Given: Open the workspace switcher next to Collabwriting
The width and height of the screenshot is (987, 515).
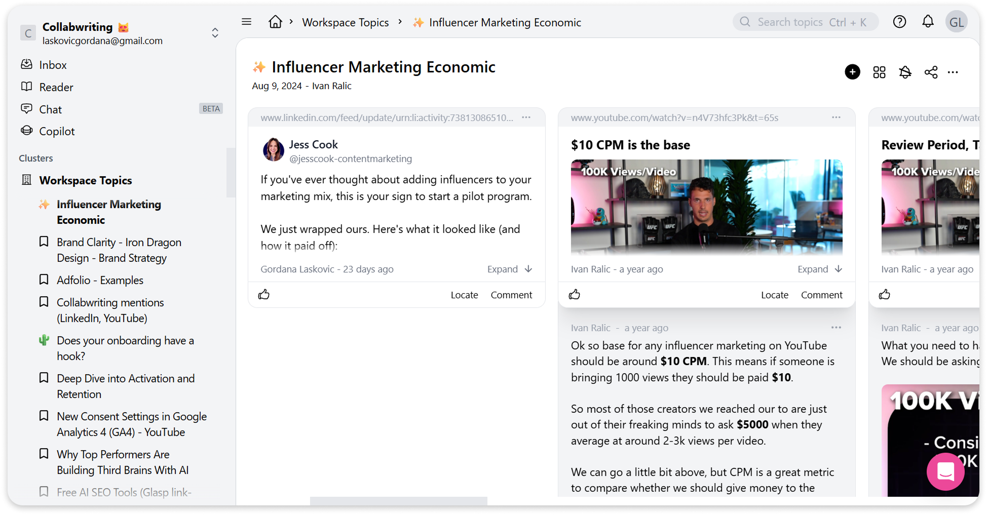Looking at the screenshot, I should coord(215,32).
